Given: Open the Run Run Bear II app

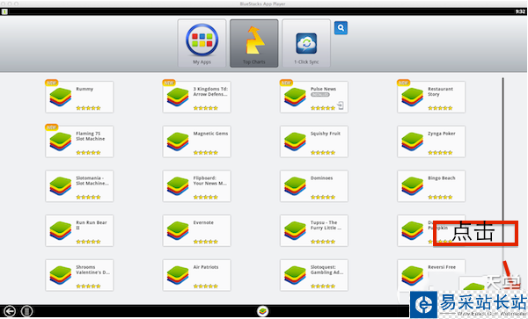Looking at the screenshot, I should [79, 230].
